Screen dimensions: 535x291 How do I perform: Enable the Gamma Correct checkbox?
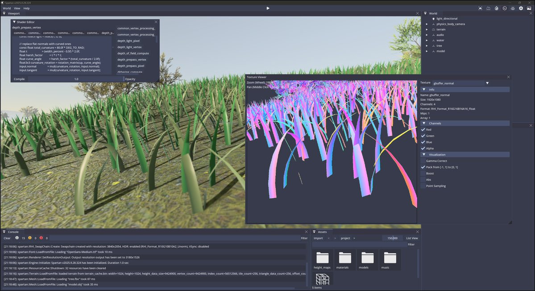click(x=423, y=161)
